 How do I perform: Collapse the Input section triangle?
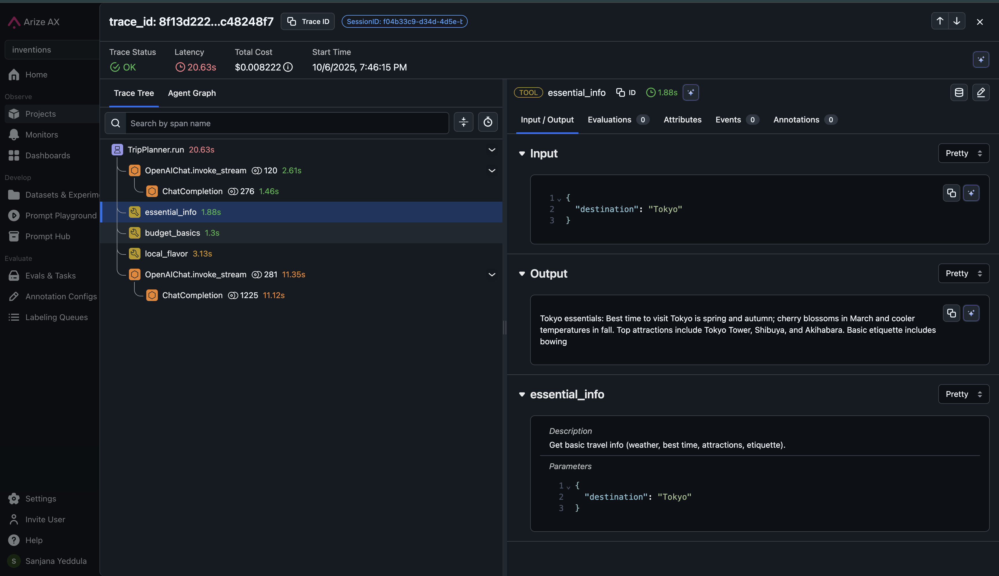522,153
